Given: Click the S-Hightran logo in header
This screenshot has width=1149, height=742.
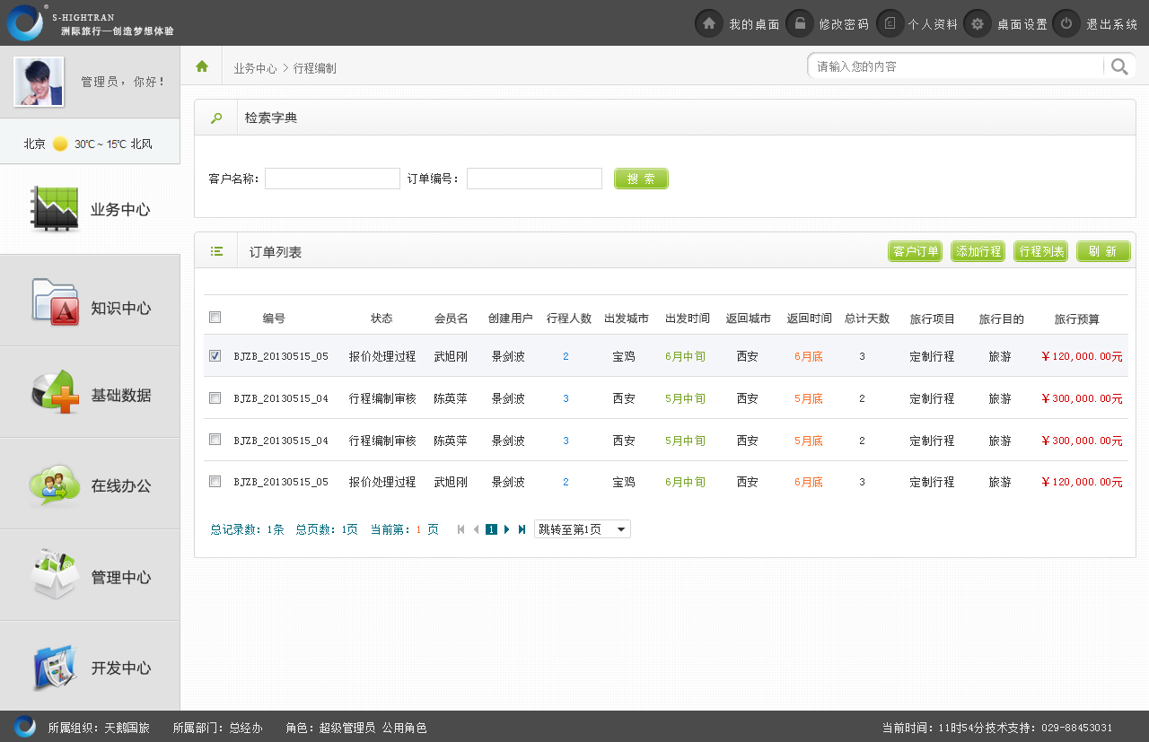Looking at the screenshot, I should tap(25, 23).
